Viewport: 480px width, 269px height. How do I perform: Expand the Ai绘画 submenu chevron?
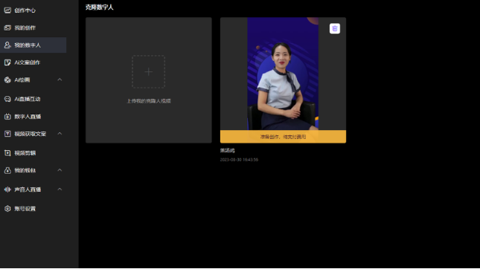pyautogui.click(x=60, y=80)
